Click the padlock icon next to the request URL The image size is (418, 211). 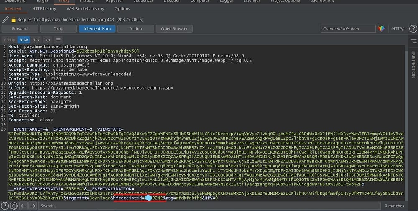13,19
